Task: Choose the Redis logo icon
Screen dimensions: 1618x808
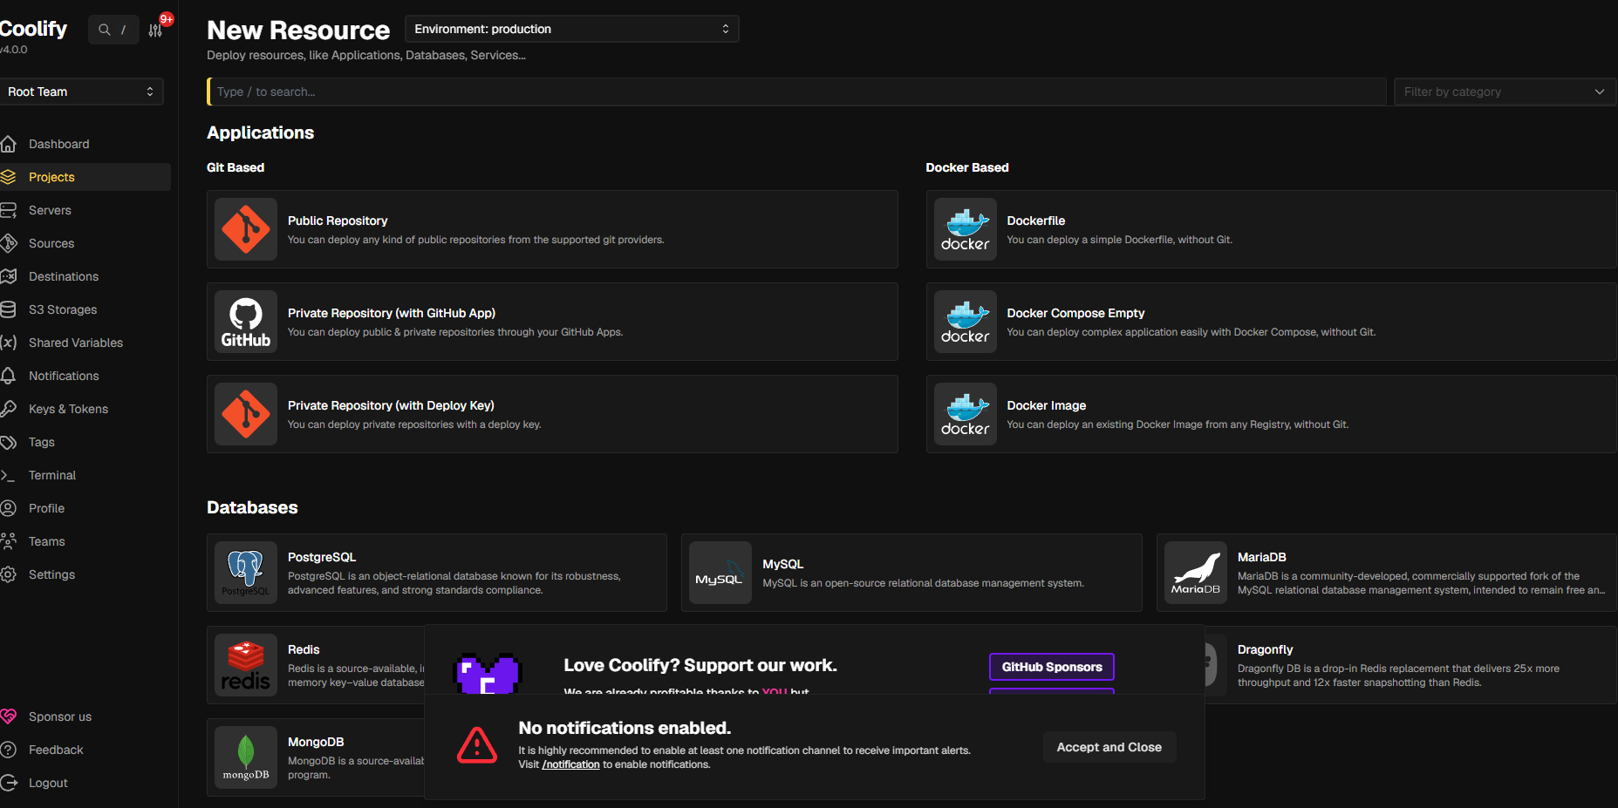Action: point(246,665)
